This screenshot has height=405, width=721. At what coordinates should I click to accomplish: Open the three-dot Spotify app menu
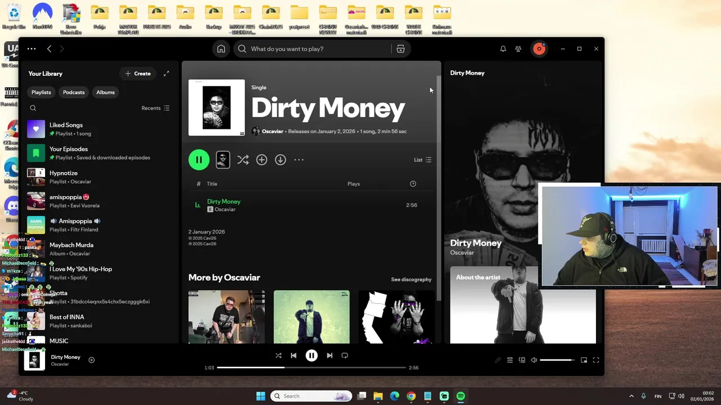32,49
